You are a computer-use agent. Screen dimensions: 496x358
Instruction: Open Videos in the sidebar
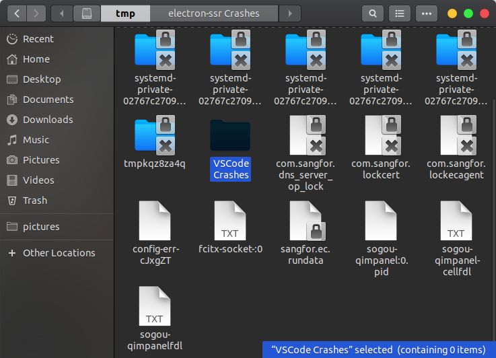(57, 180)
